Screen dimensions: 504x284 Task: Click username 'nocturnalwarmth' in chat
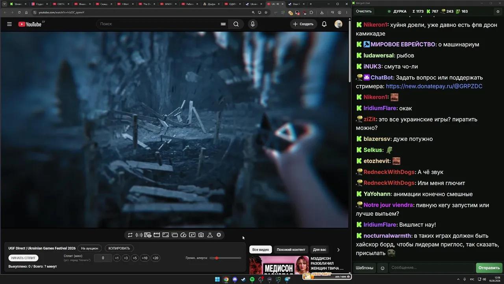[387, 236]
